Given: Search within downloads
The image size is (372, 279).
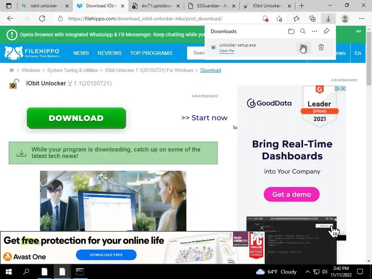Looking at the screenshot, I should tap(303, 31).
